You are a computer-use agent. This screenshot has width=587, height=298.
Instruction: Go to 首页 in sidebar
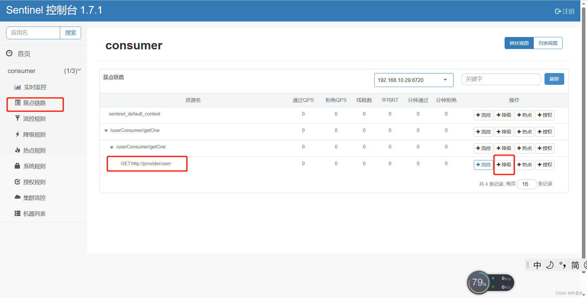click(24, 54)
